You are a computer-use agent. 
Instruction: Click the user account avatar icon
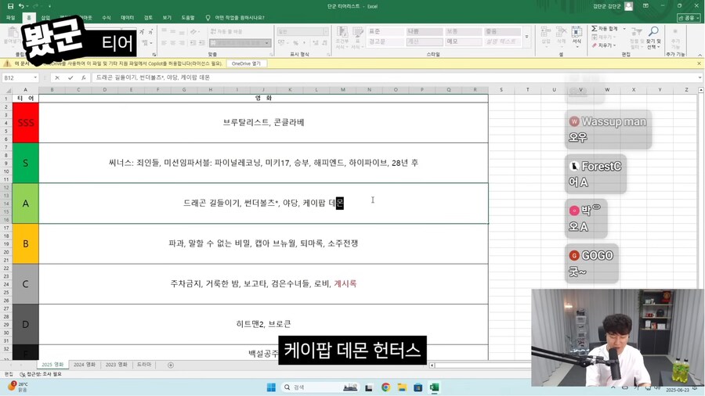(x=628, y=5)
